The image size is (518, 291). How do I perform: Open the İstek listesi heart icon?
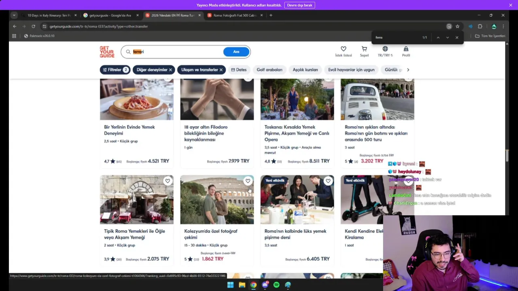(343, 49)
